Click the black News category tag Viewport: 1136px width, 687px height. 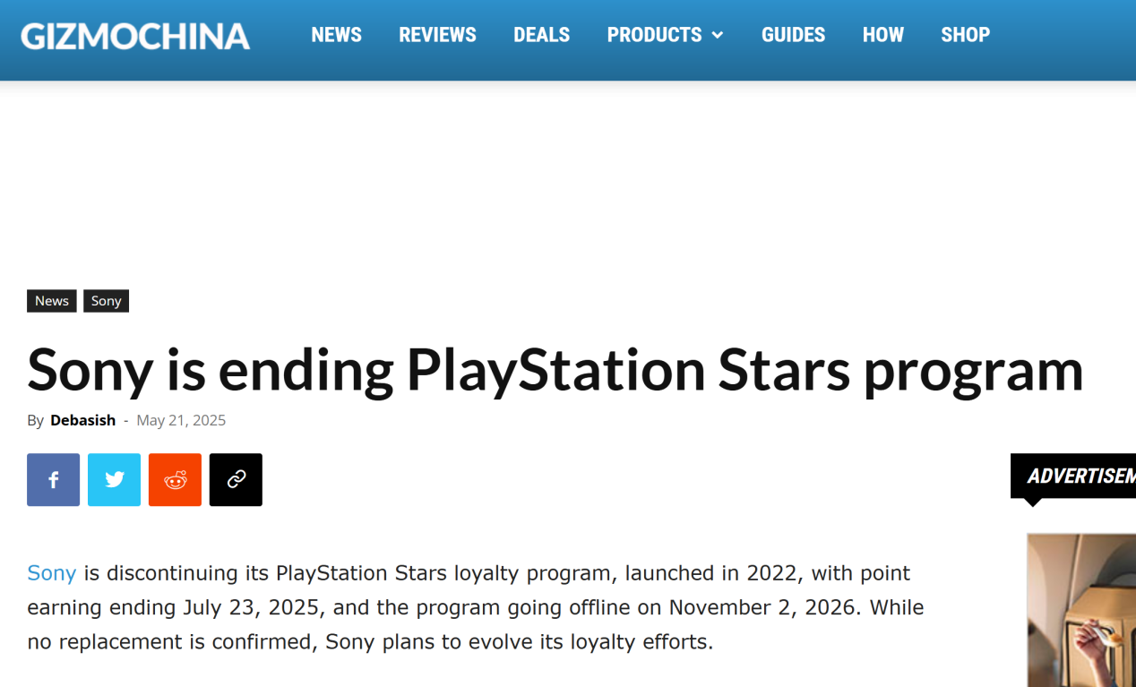coord(52,301)
